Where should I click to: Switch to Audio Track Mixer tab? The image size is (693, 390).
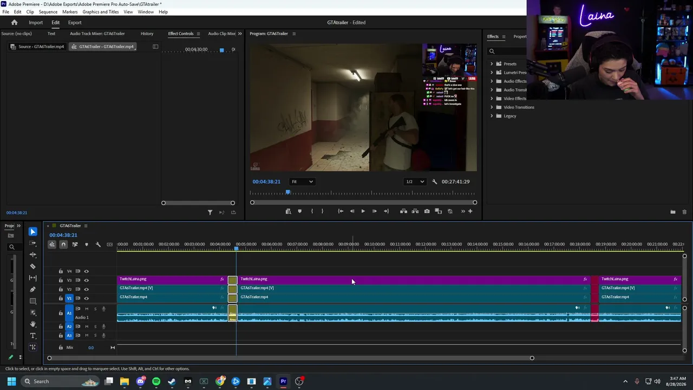tap(97, 34)
